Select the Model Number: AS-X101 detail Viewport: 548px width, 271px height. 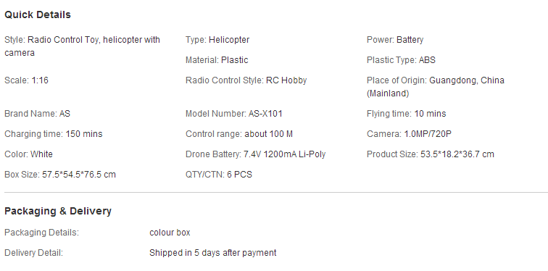click(x=234, y=114)
